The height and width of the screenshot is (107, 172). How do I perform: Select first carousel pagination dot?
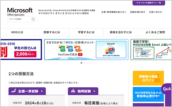pos(82,63)
